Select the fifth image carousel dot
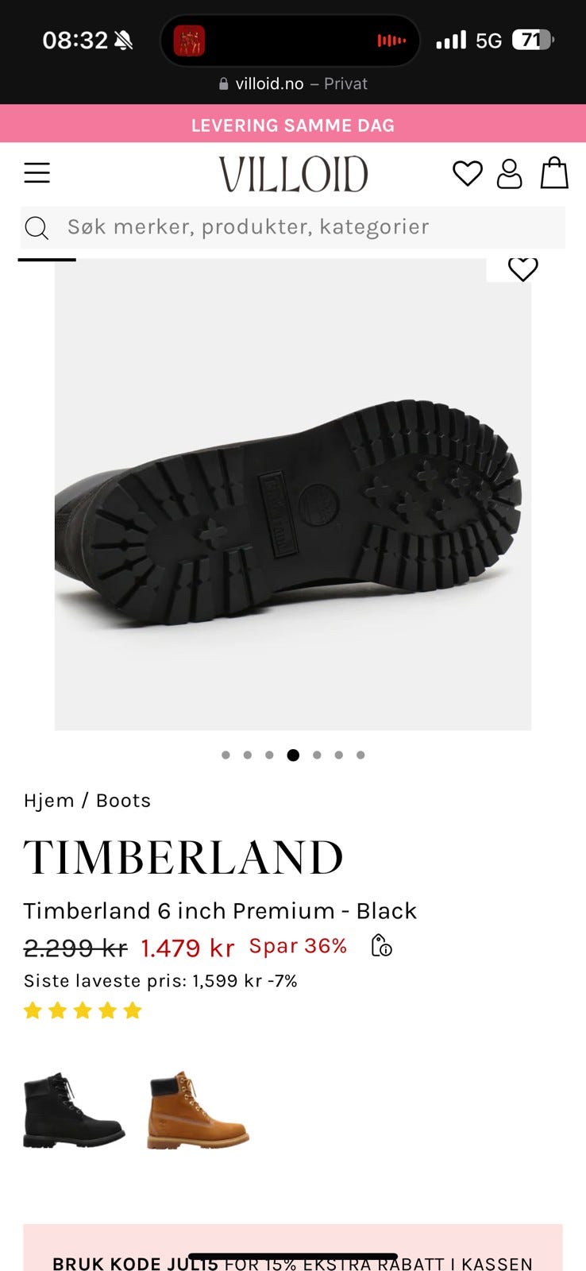 pyautogui.click(x=317, y=755)
